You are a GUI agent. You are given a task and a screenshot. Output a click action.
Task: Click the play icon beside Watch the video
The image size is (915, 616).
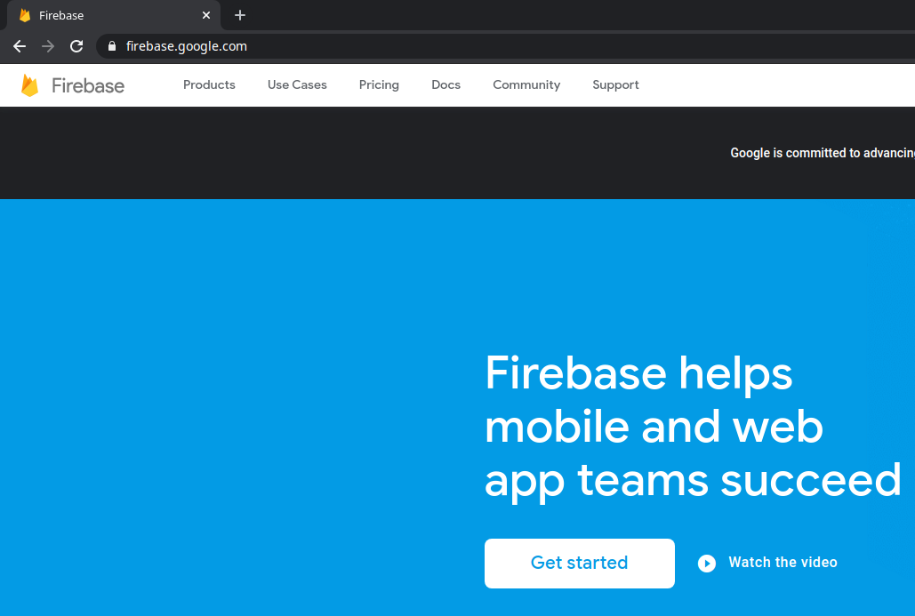pyautogui.click(x=707, y=563)
